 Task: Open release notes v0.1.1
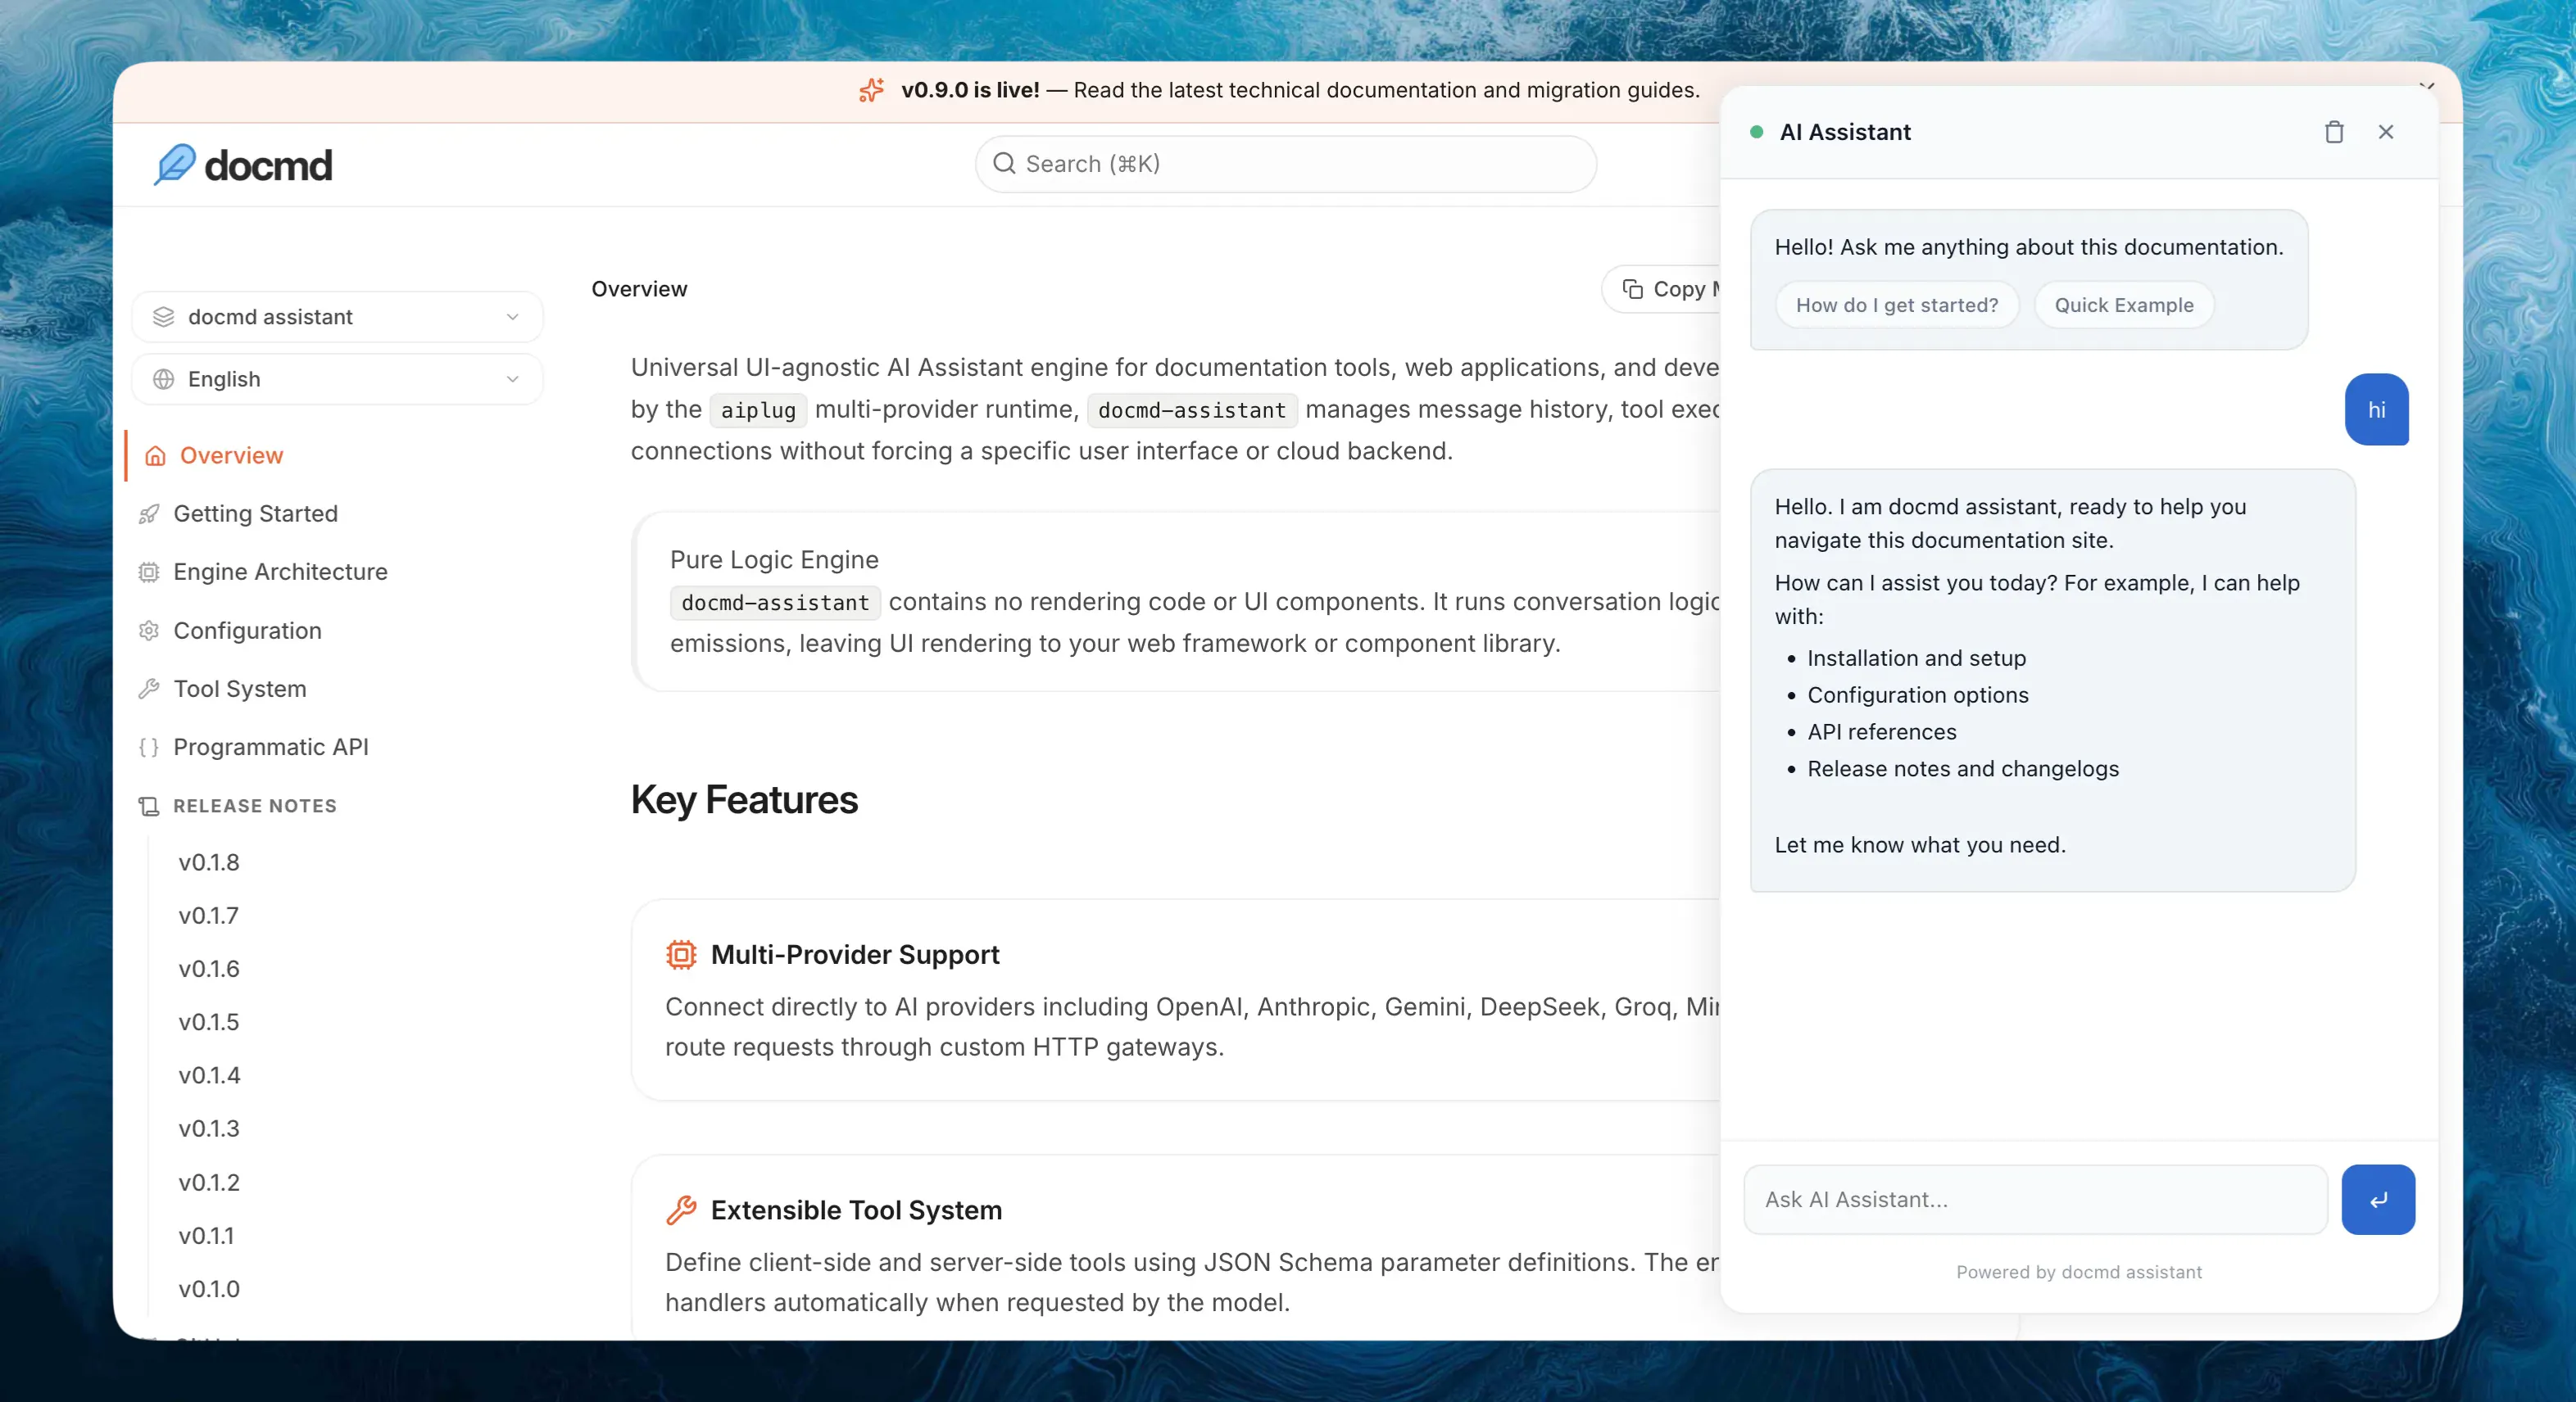(206, 1235)
